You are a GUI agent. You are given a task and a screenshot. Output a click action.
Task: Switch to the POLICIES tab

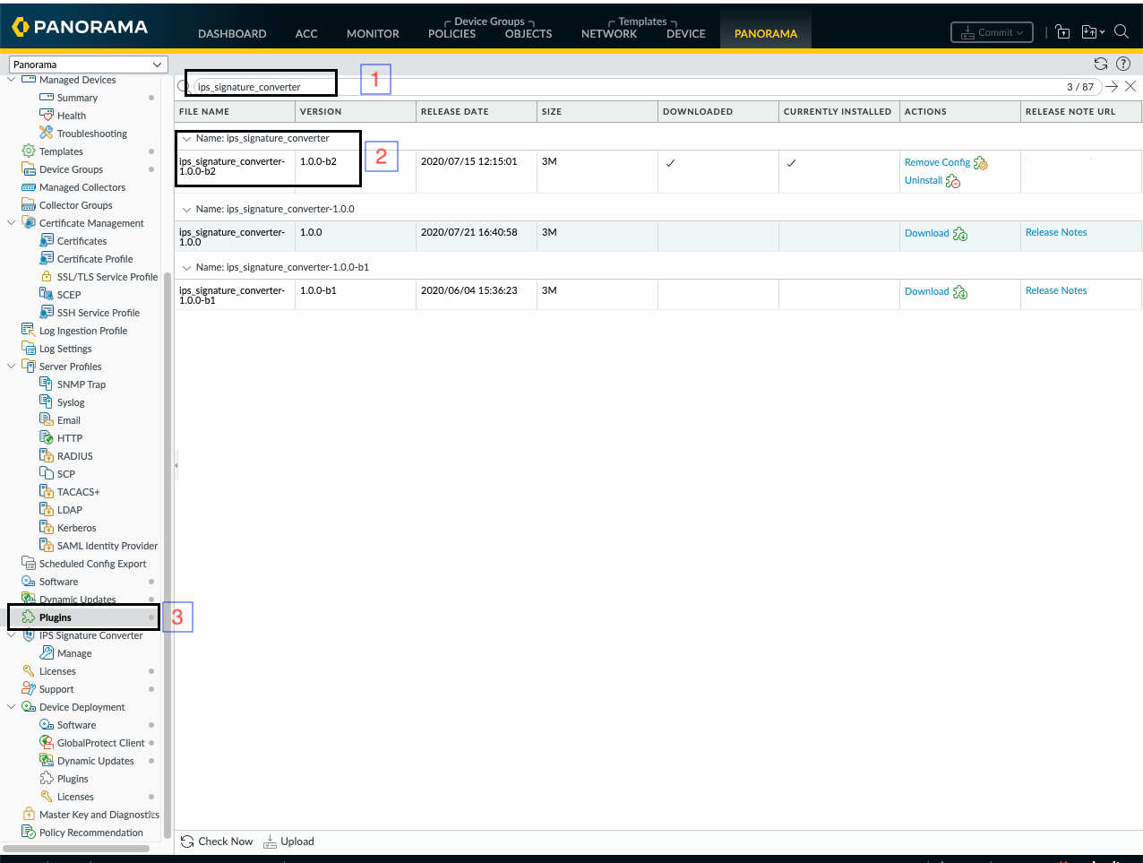coord(451,34)
